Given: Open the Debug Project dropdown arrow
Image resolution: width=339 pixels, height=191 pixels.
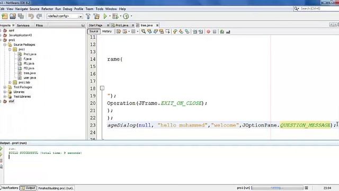Looking at the screenshot, I should [x=121, y=16].
